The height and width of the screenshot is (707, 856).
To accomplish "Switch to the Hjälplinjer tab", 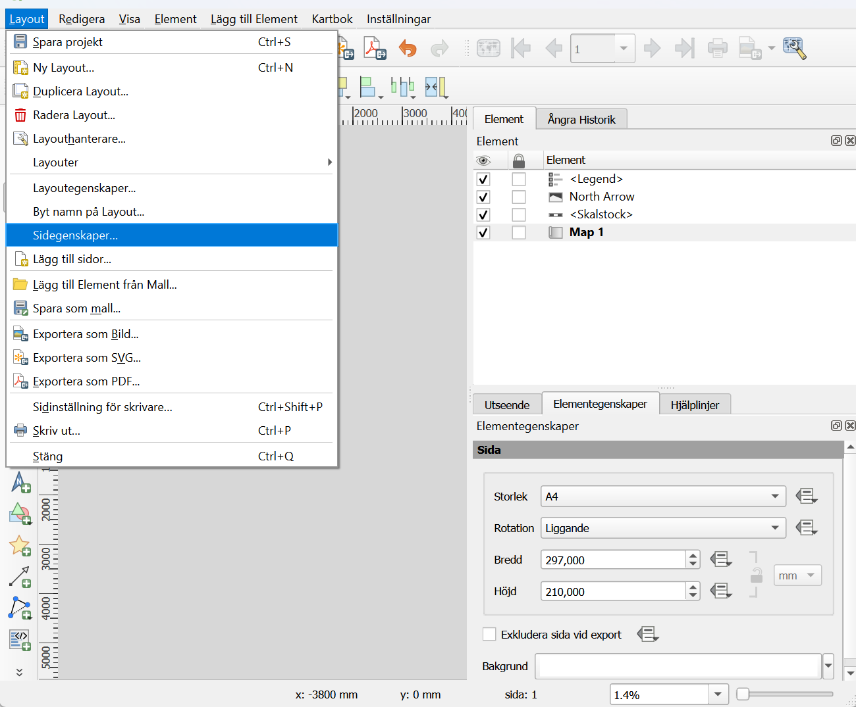I will 695,405.
